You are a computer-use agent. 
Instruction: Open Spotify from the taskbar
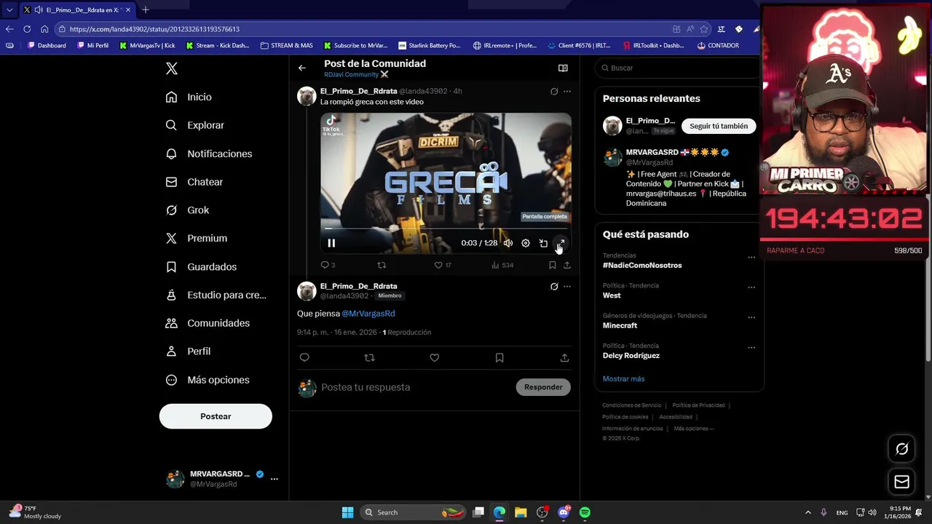tap(585, 512)
